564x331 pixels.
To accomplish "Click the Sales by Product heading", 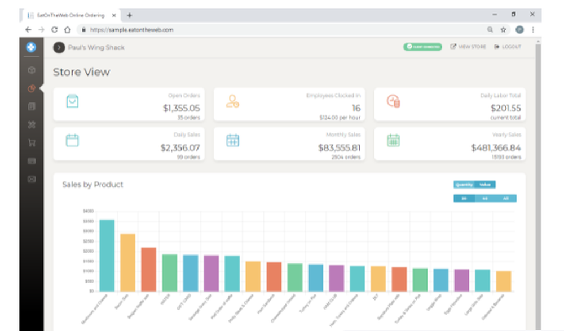I will click(92, 185).
